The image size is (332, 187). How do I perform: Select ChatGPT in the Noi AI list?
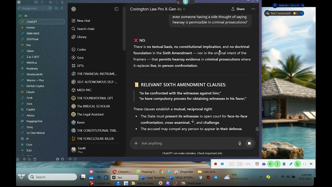tap(42, 22)
